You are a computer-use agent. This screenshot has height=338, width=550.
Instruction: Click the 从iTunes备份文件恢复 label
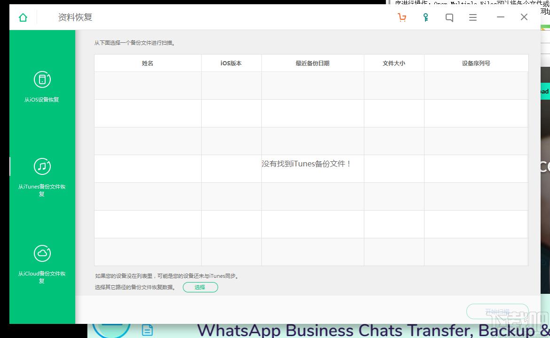pyautogui.click(x=42, y=190)
